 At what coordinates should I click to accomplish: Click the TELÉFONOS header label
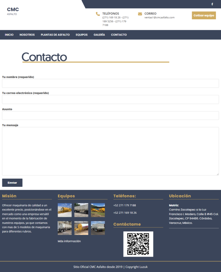pos(110,13)
